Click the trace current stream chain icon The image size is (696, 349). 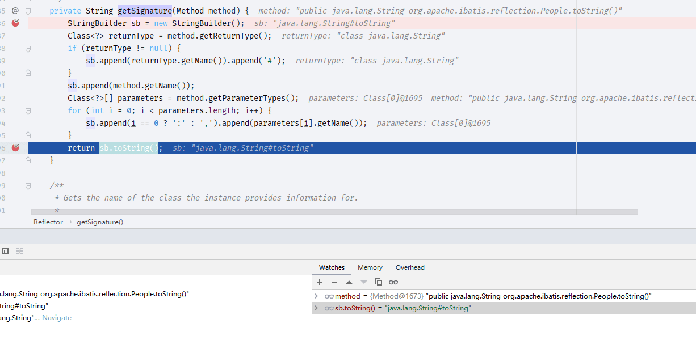point(20,251)
